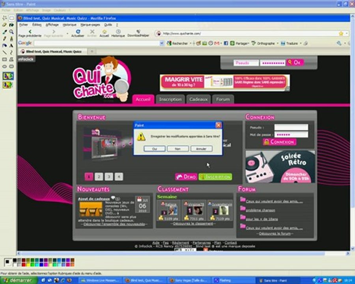The width and height of the screenshot is (355, 284).
Task: Open the back/forward history dropdown arrow
Action: (x=67, y=34)
